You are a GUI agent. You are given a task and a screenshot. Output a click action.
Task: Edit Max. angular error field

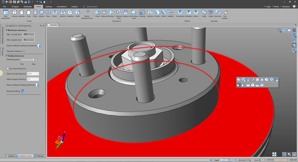(29, 40)
